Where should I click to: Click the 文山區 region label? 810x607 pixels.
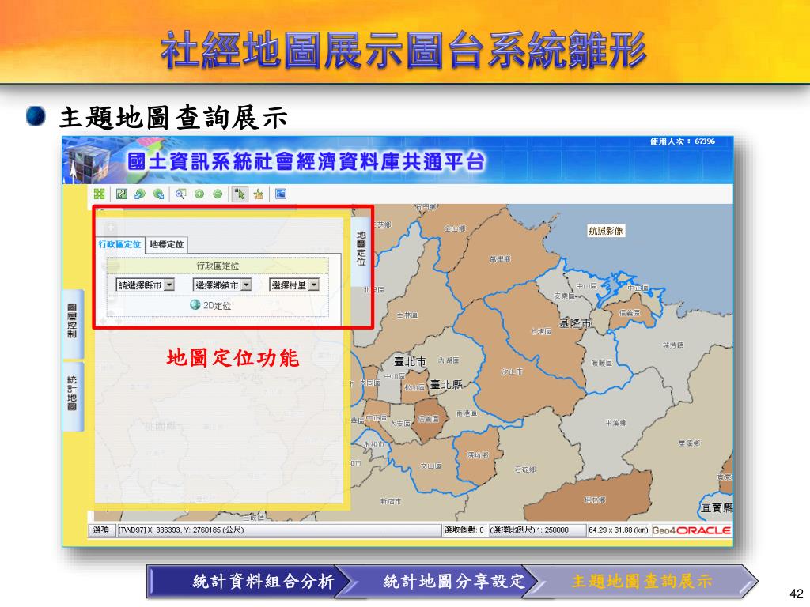(431, 465)
